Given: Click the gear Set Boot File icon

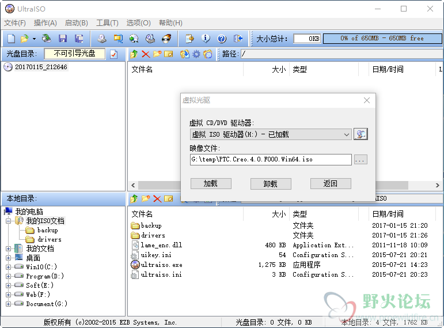Looking at the screenshot, I should point(196,54).
